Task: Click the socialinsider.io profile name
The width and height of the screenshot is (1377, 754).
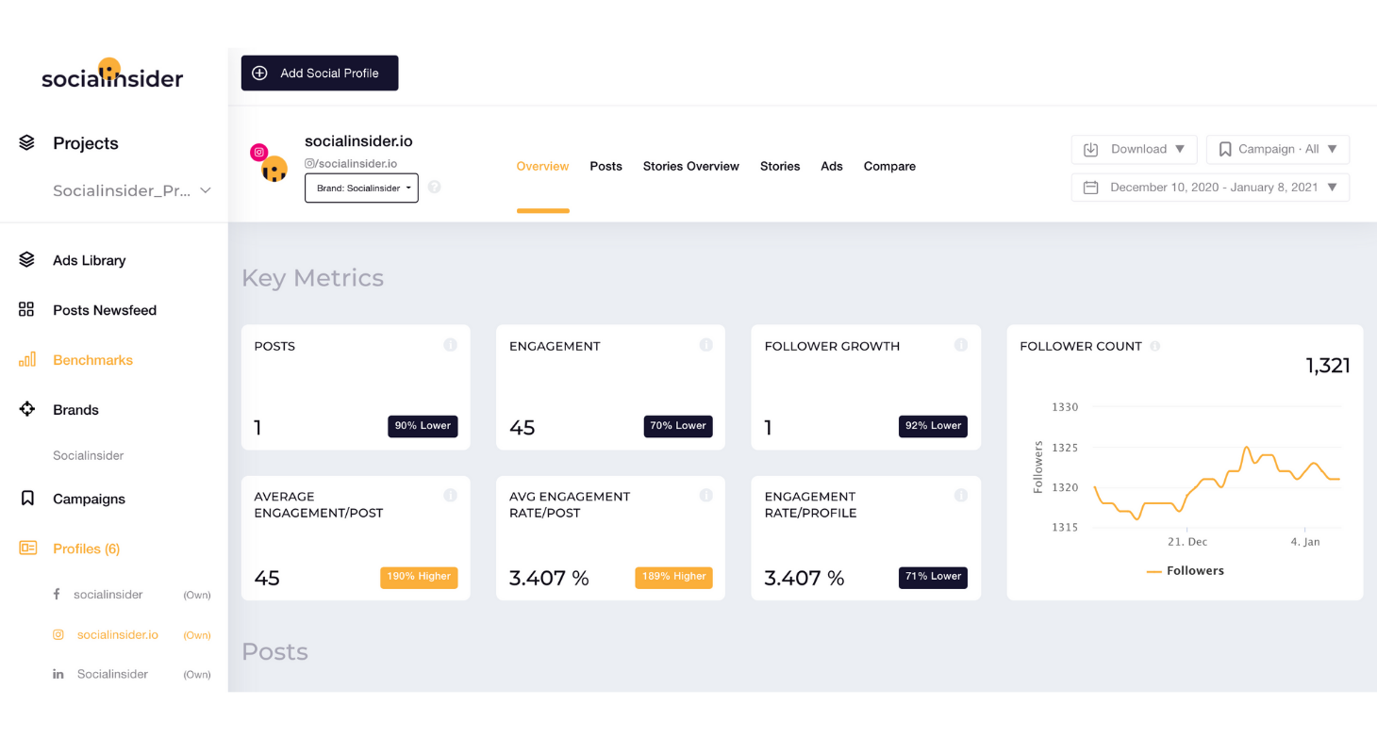Action: point(358,141)
